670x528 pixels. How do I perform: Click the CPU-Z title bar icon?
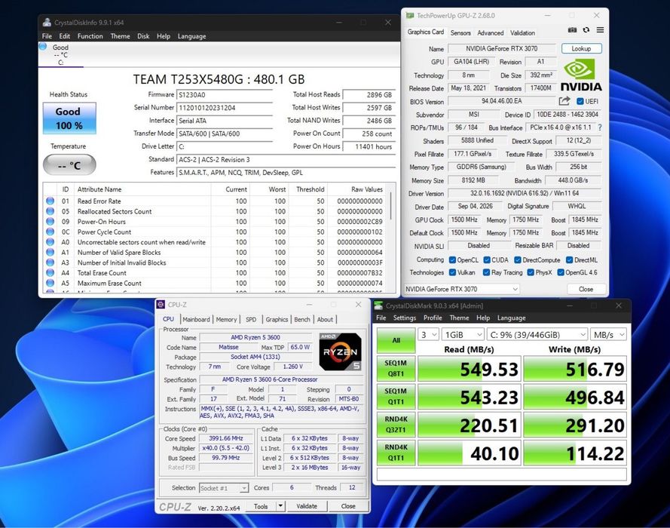coord(161,305)
